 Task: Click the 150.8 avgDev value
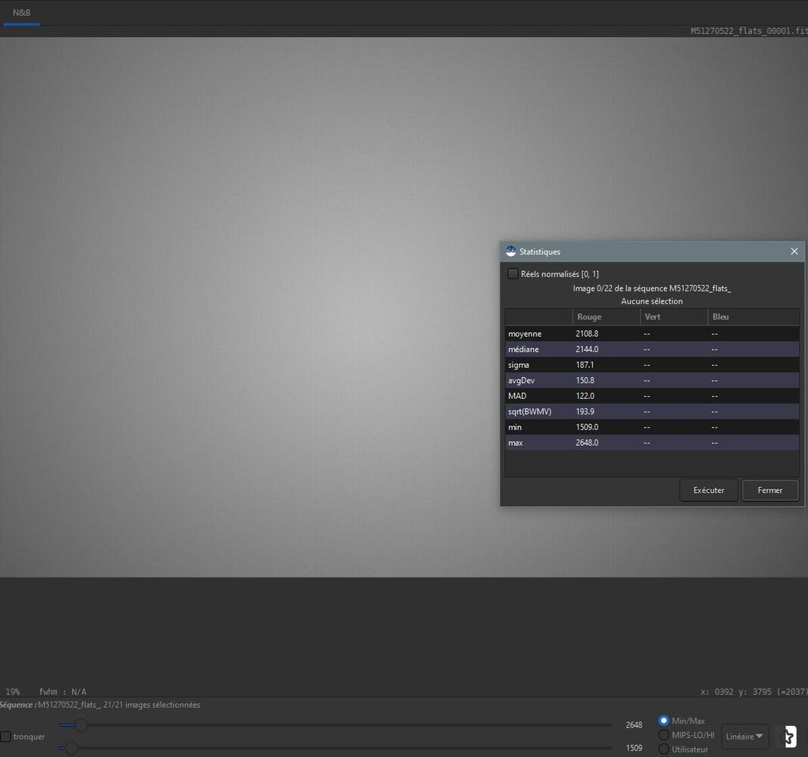tap(585, 381)
